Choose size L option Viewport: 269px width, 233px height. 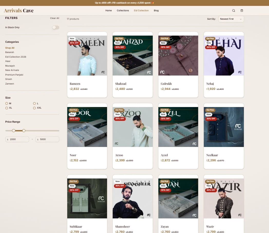click(34, 103)
